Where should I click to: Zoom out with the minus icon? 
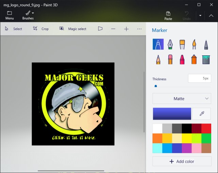click(113, 29)
